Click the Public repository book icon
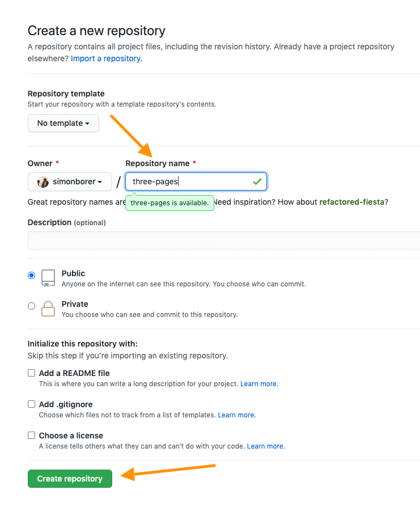The image size is (420, 507). click(48, 278)
